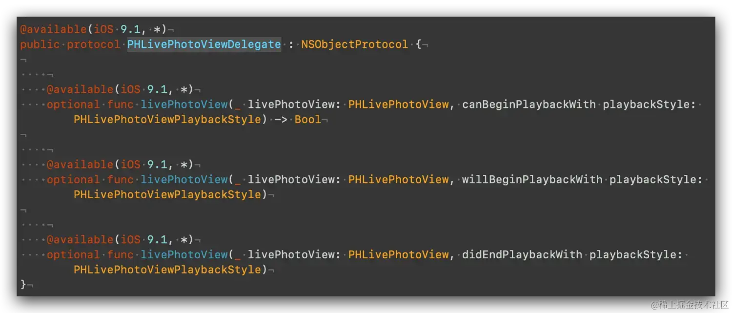Click 'optional' keyword in the canBeginPlaybackWith line
The width and height of the screenshot is (732, 313).
pos(74,104)
